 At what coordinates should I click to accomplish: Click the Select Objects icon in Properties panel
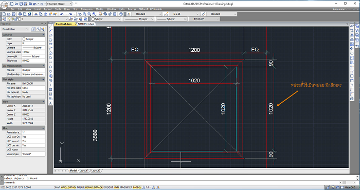(38, 29)
